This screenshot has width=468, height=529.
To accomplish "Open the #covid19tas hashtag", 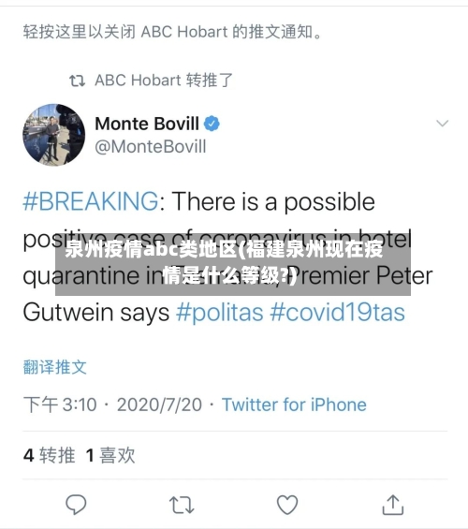I will click(x=337, y=312).
